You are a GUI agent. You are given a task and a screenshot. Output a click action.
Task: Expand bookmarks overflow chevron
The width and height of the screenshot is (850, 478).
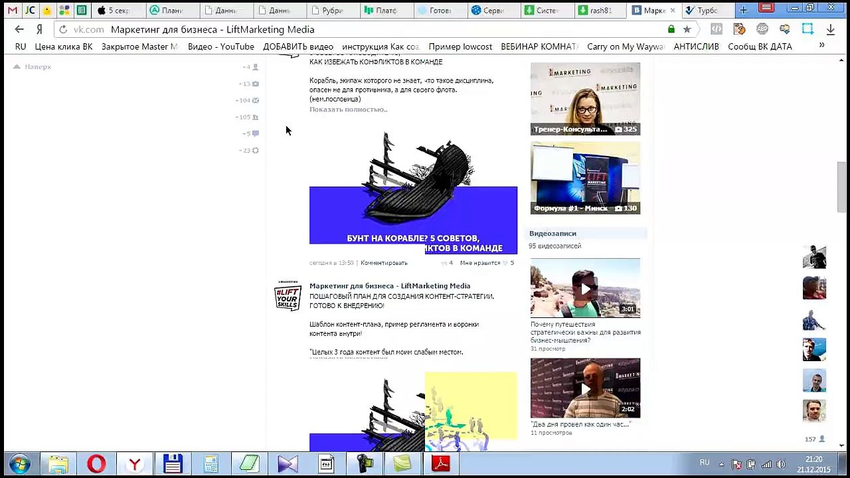coord(821,45)
